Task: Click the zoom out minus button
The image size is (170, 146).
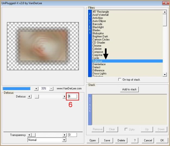Action: coord(51,88)
